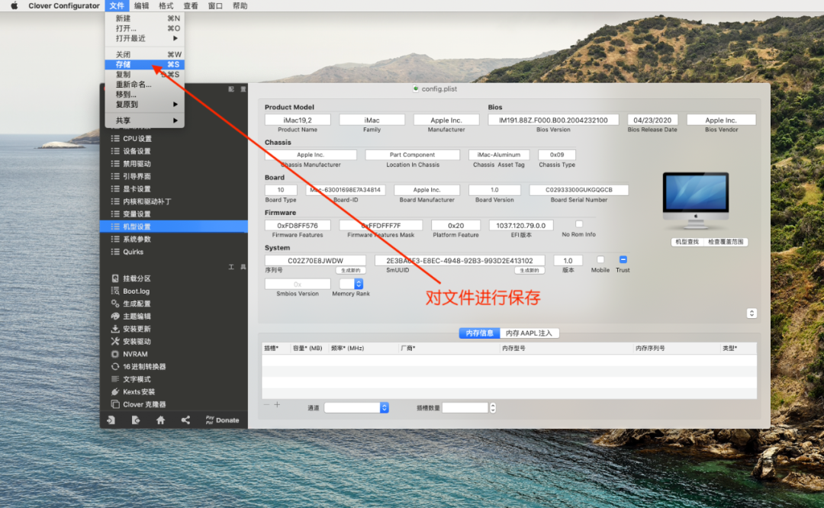
Task: Open the Clover 克隆器 duplicate icon
Action: point(115,404)
